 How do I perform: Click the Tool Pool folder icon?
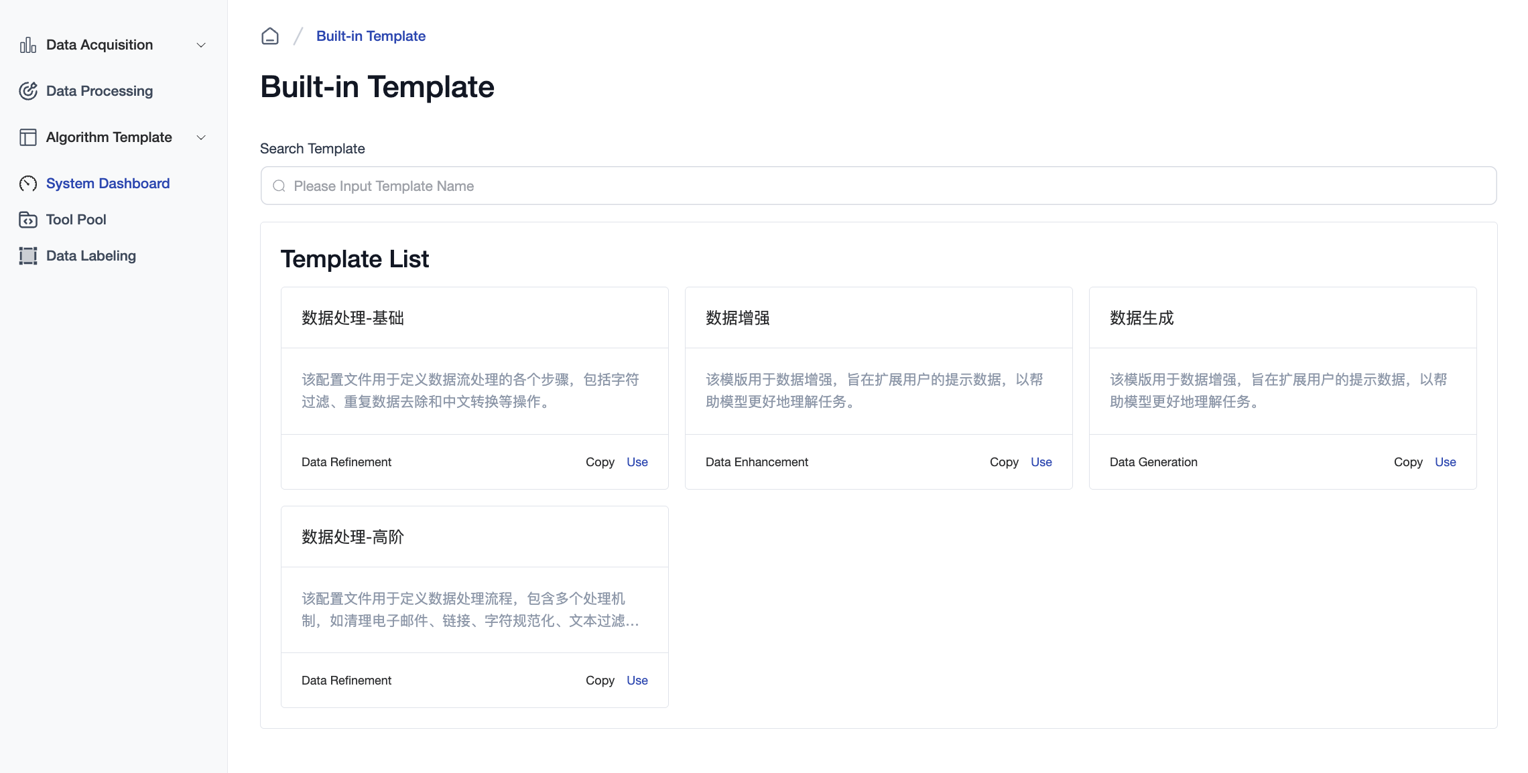click(27, 220)
